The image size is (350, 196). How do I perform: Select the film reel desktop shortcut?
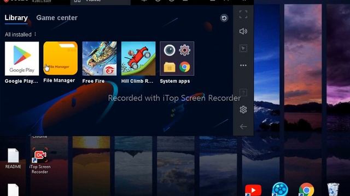tap(280, 189)
